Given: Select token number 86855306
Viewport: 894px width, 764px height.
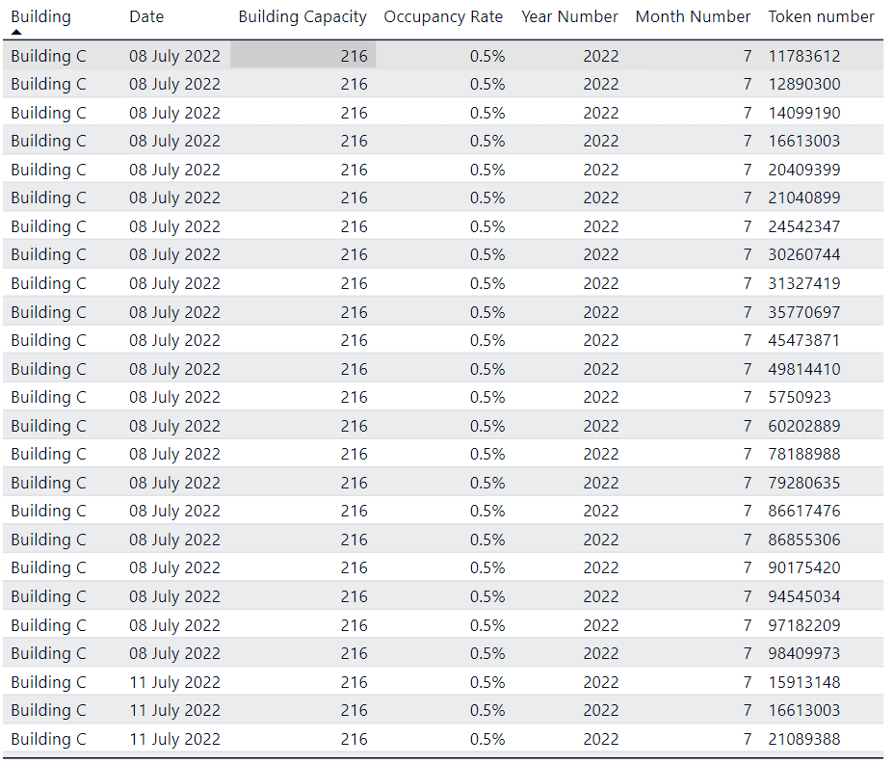Looking at the screenshot, I should pyautogui.click(x=803, y=540).
